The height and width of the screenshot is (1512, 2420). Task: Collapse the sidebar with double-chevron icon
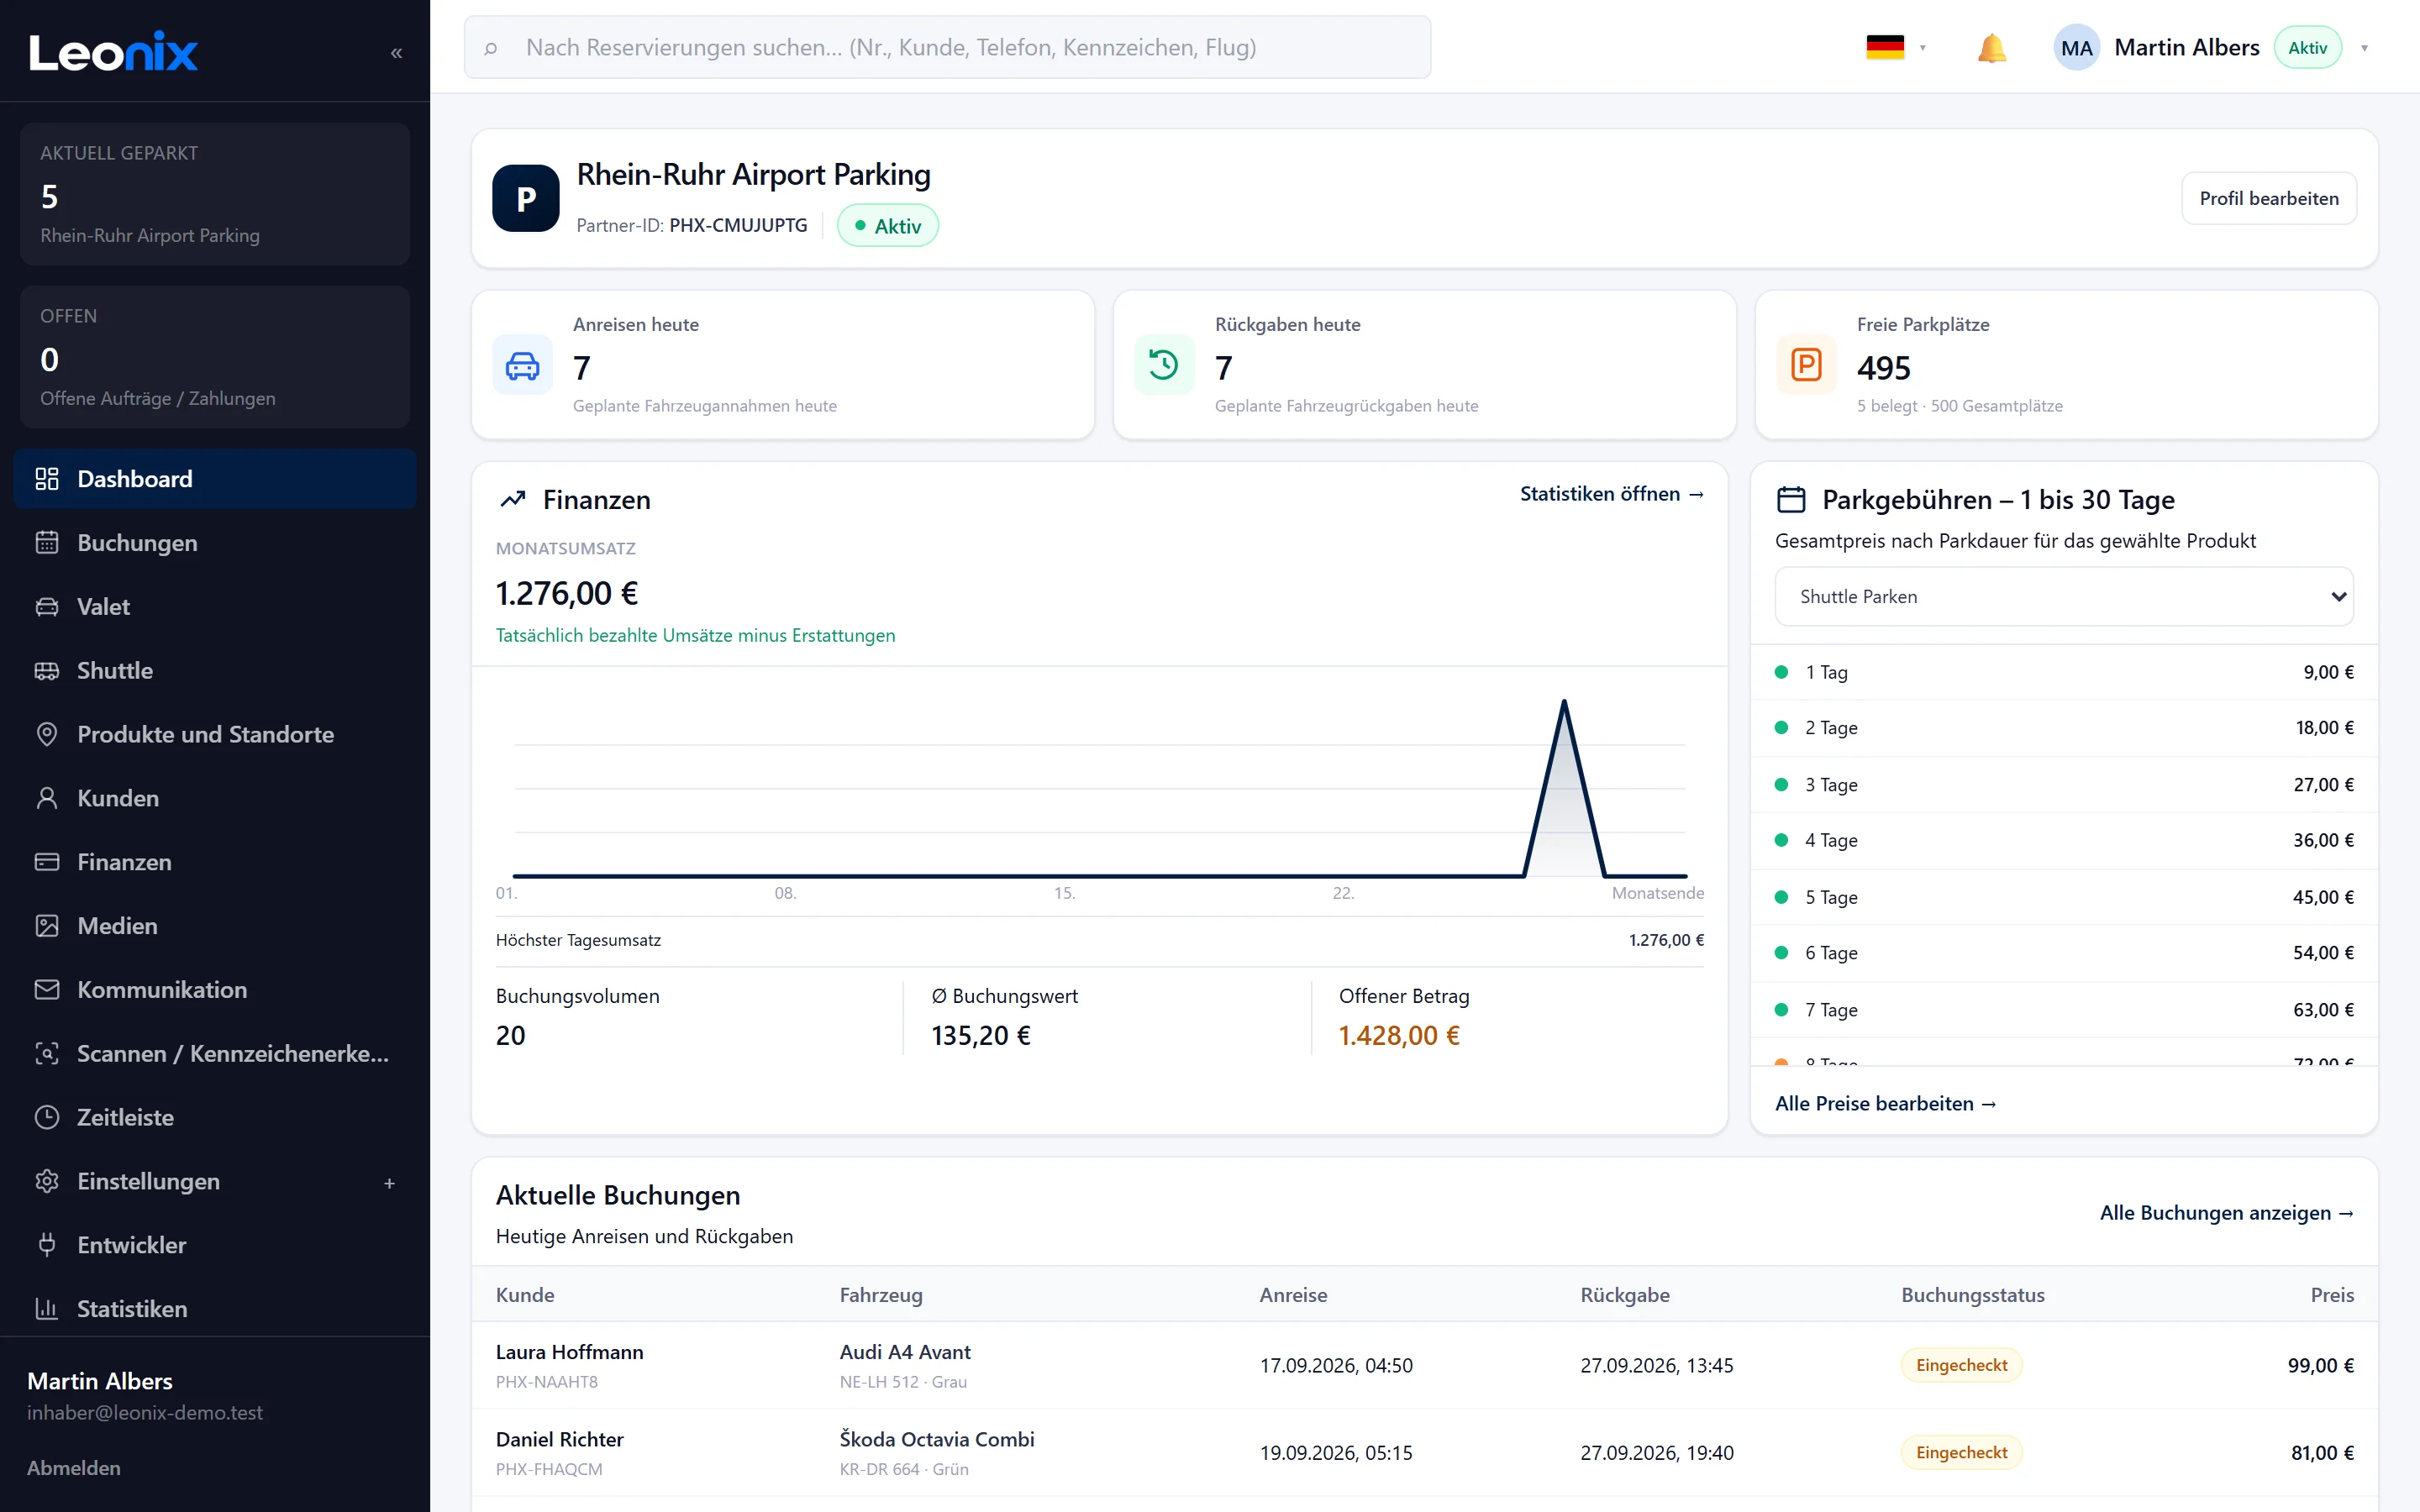pyautogui.click(x=396, y=52)
